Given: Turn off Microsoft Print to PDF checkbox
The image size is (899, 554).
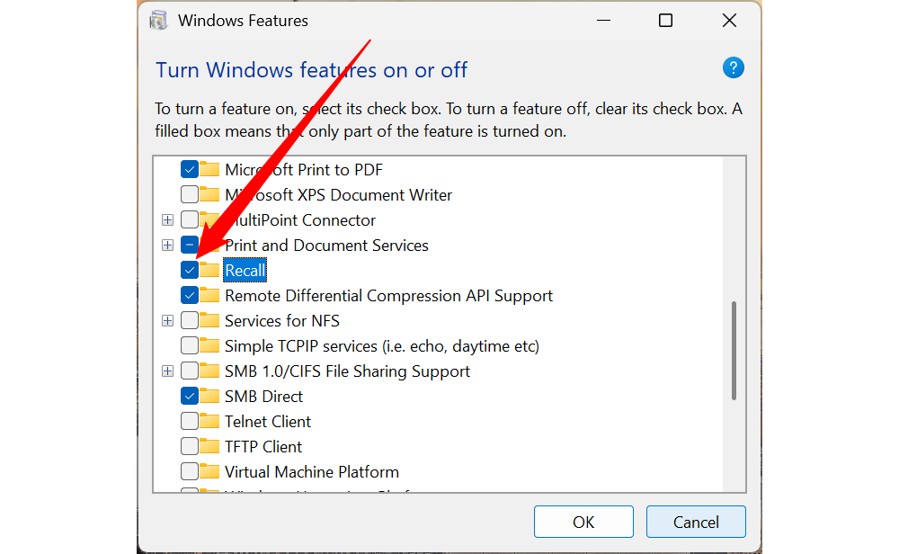Looking at the screenshot, I should [190, 169].
